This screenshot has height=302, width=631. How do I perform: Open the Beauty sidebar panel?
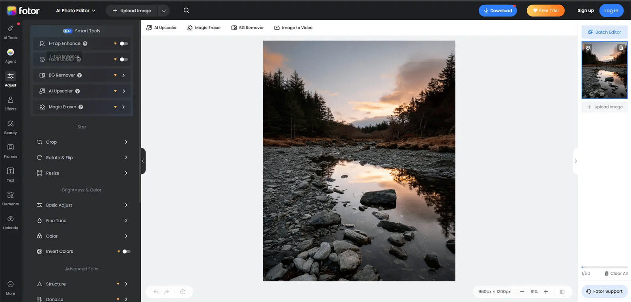[x=11, y=128]
